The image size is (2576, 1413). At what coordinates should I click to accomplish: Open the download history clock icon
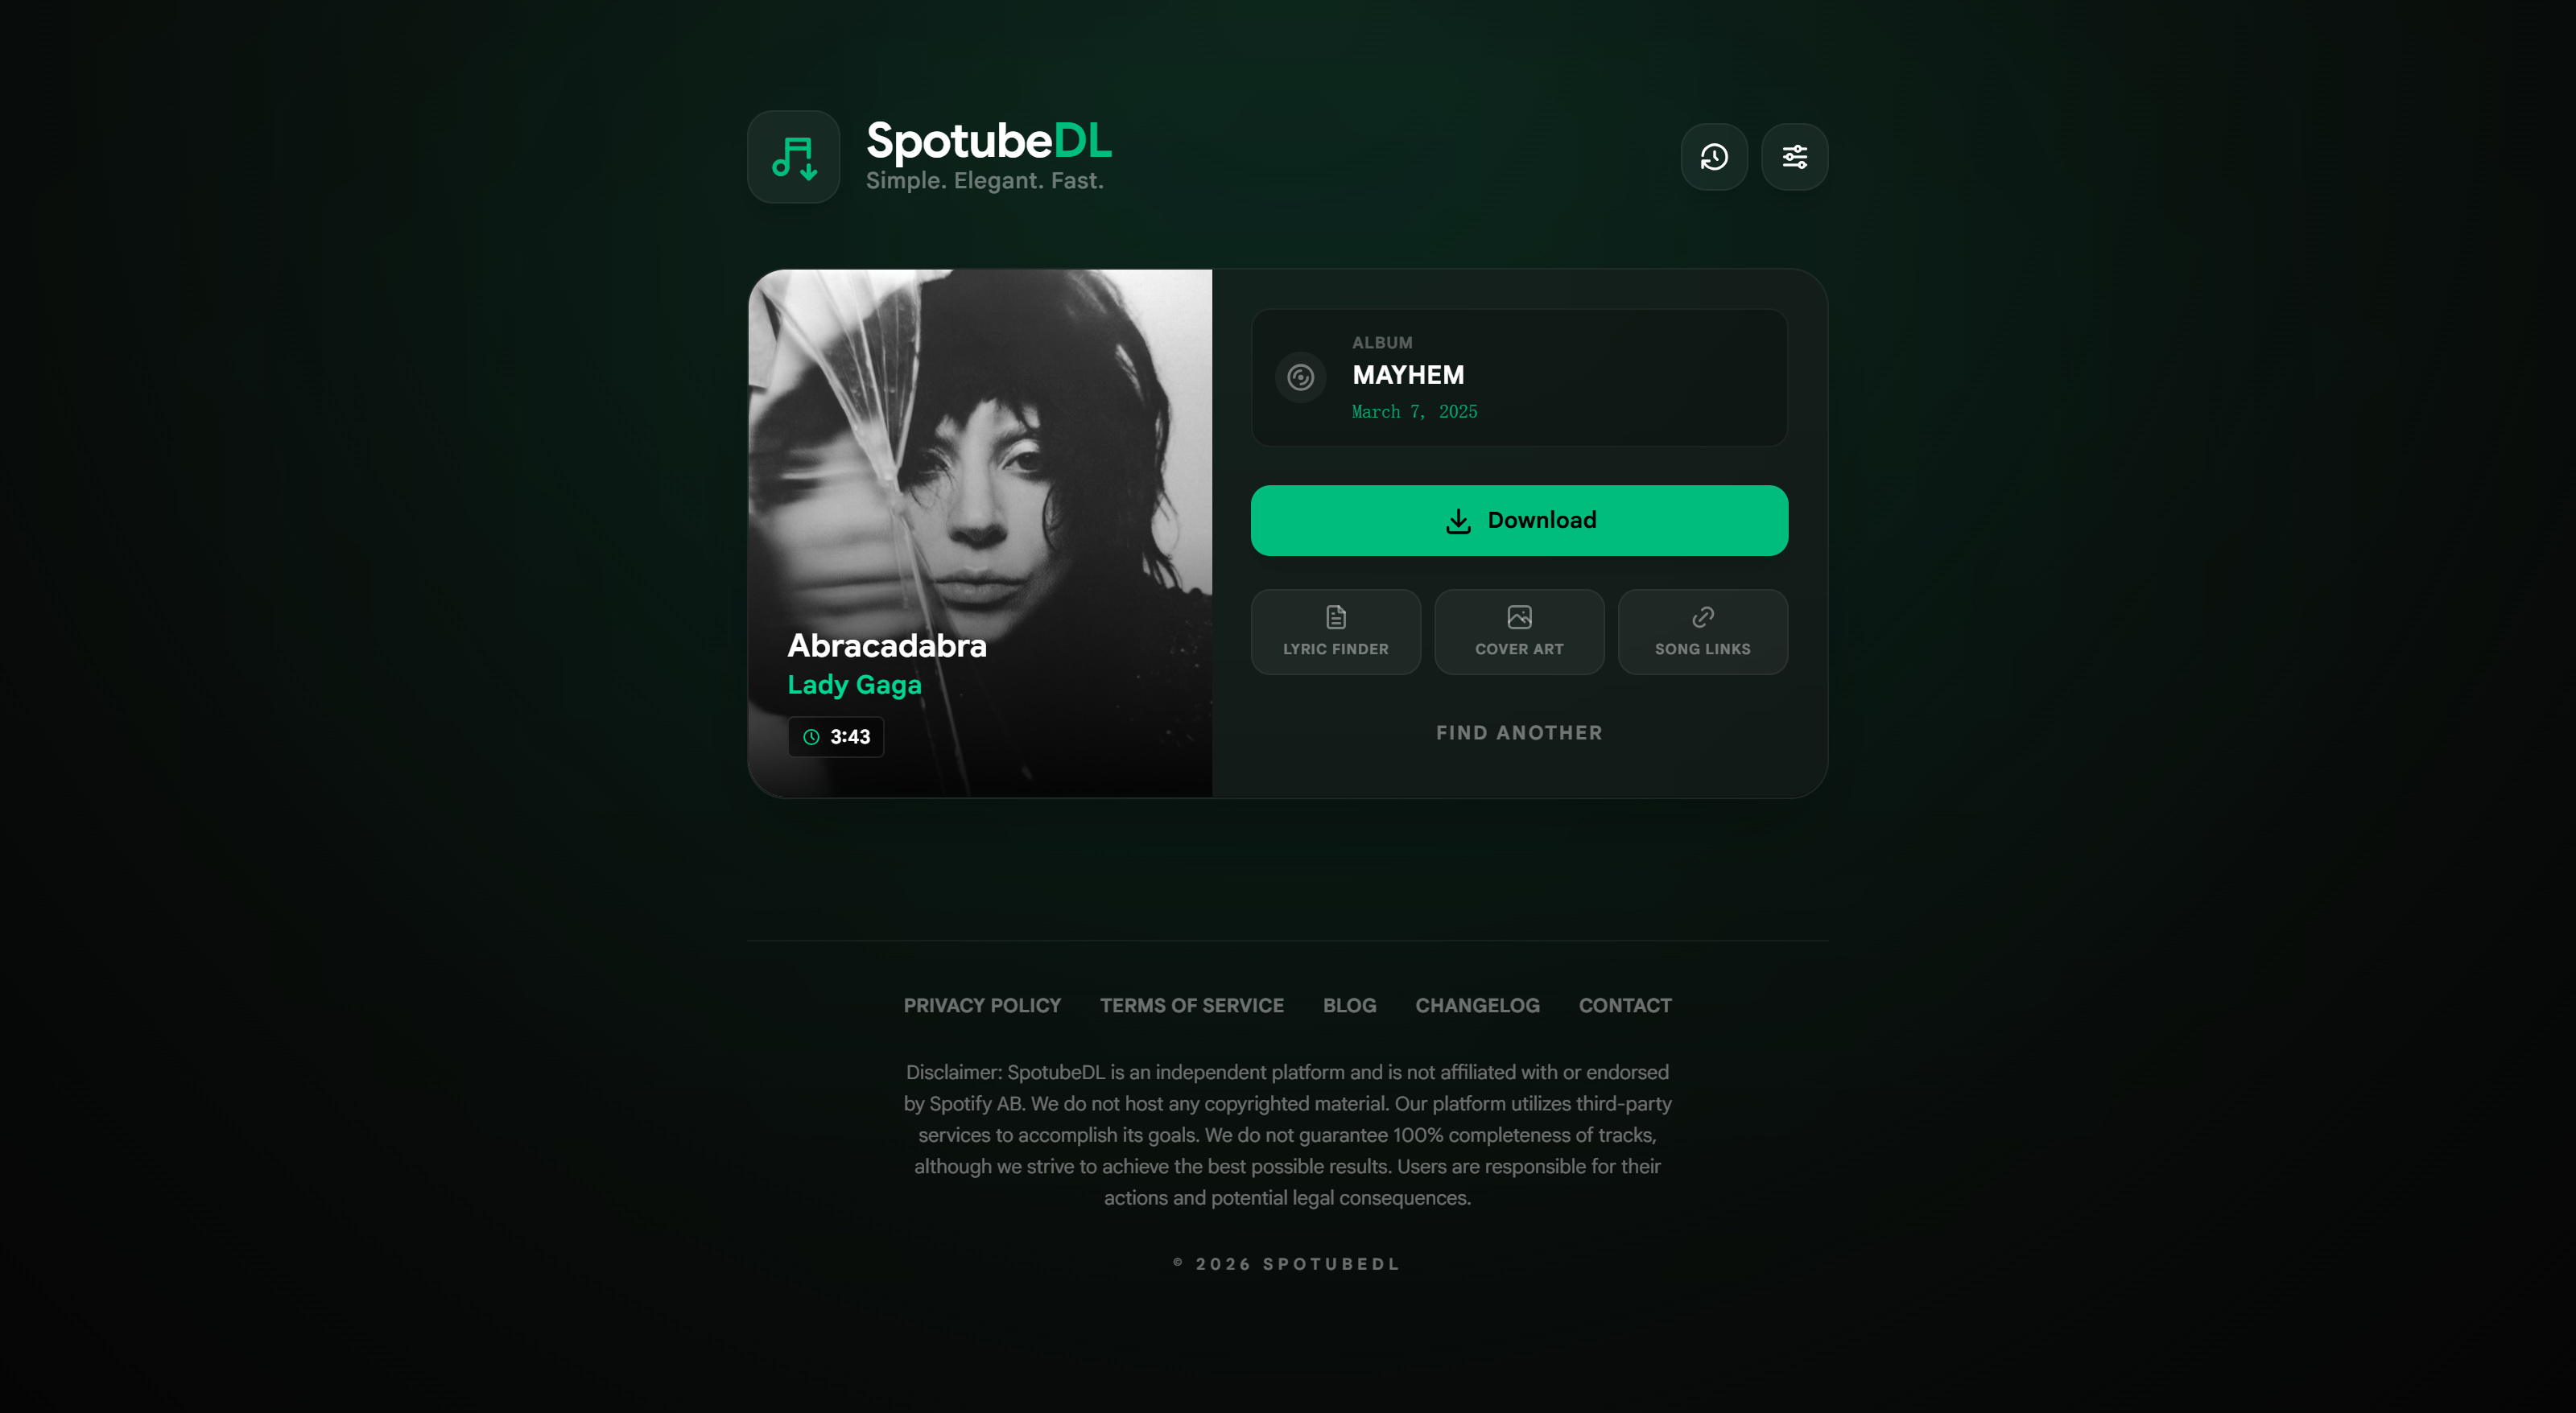pyautogui.click(x=1714, y=157)
